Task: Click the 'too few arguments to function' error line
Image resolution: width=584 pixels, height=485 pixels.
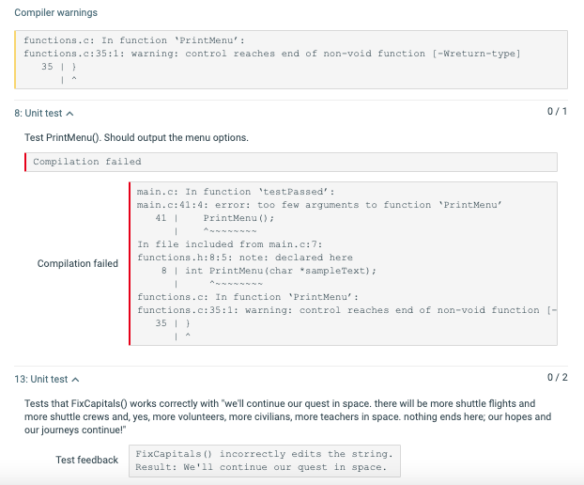Action: pyautogui.click(x=319, y=205)
